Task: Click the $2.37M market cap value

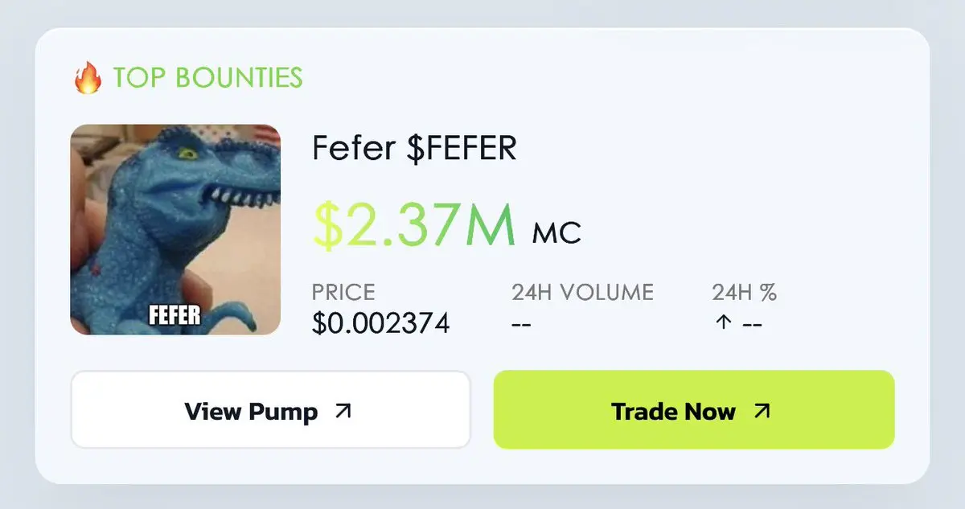Action: [x=415, y=224]
